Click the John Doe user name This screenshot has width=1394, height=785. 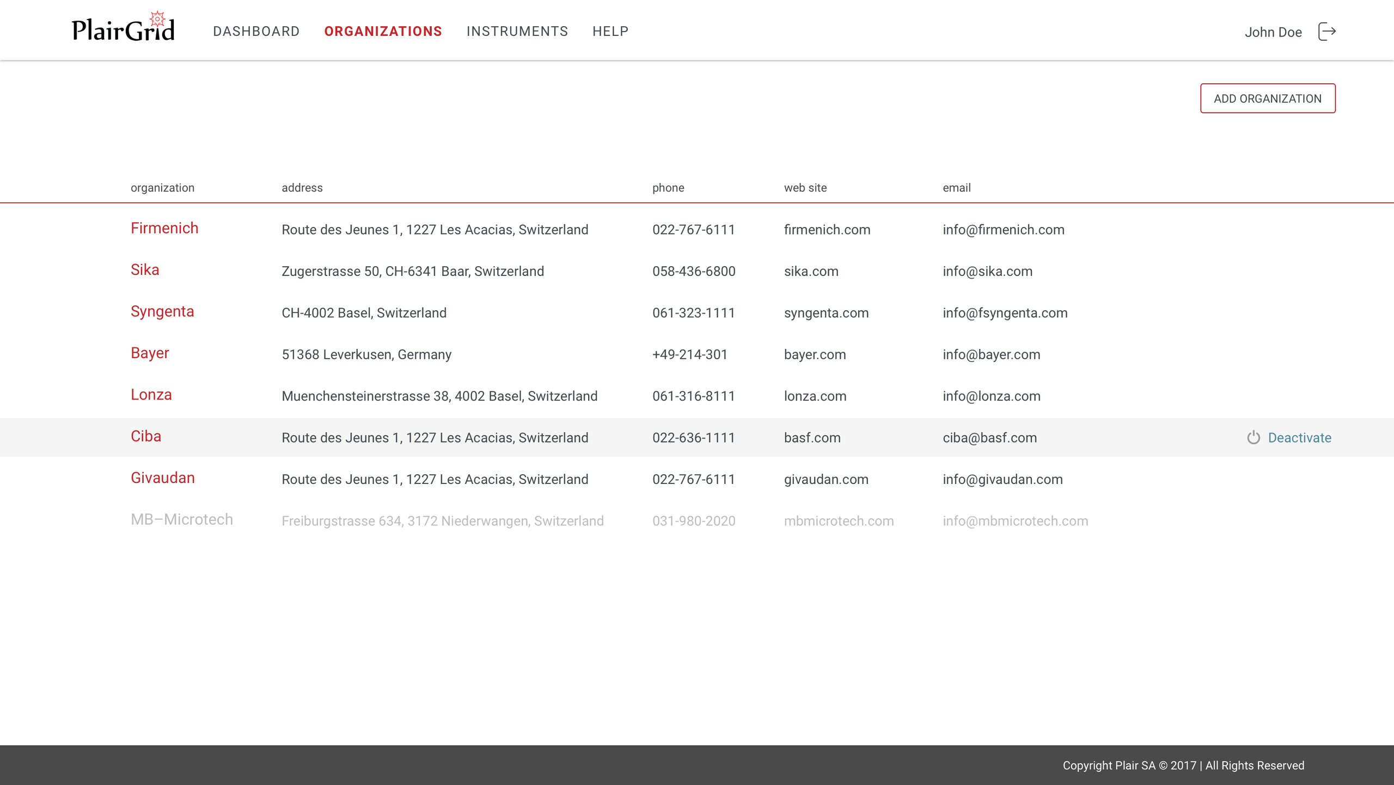tap(1273, 32)
